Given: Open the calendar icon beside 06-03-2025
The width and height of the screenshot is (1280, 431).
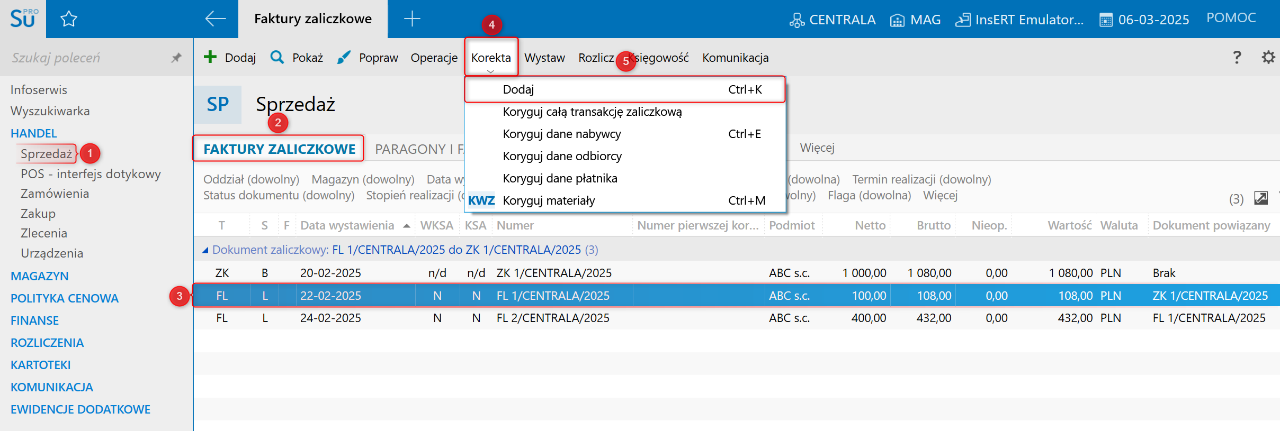Looking at the screenshot, I should [1106, 20].
